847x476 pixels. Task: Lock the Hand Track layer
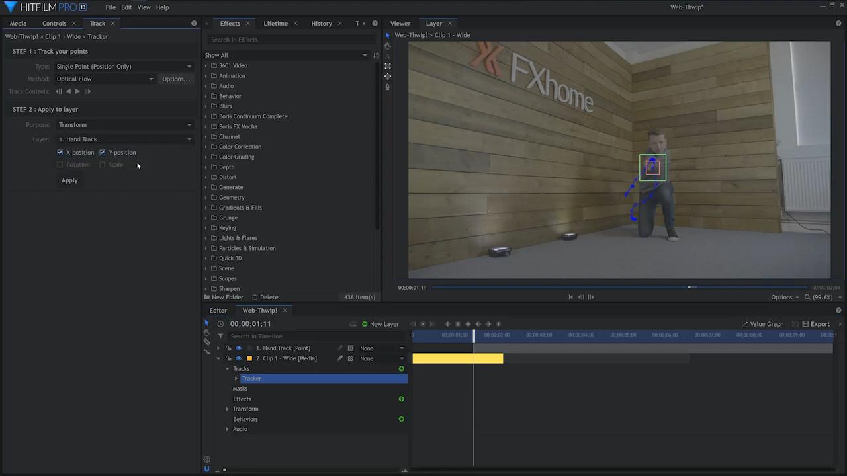pos(229,348)
